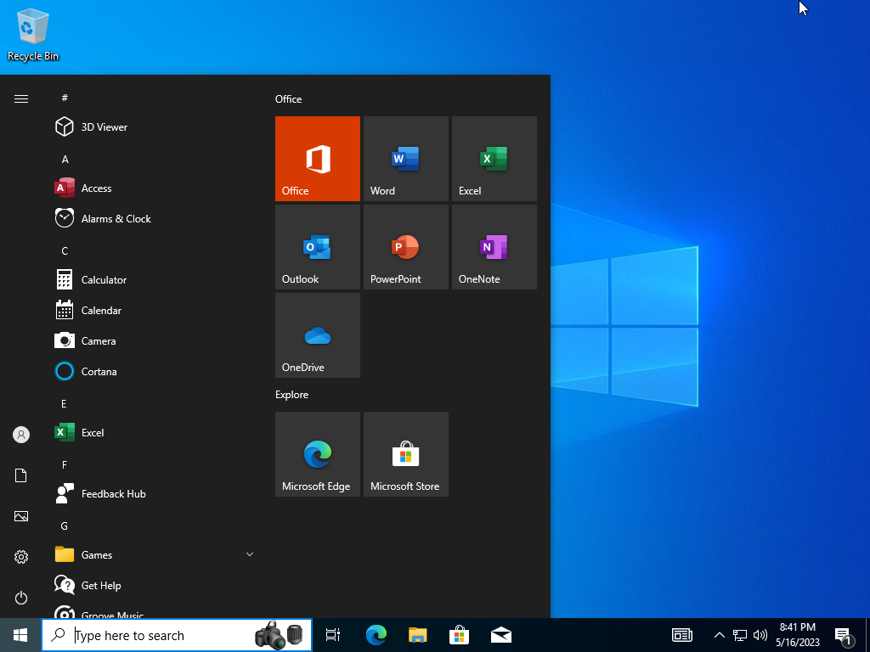This screenshot has height=652, width=870.
Task: Launch Excel from the Office tiles
Action: [x=494, y=159]
